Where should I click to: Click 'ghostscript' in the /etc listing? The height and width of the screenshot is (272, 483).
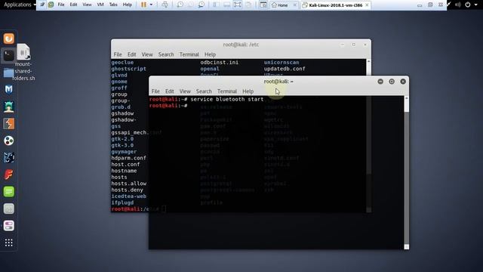coord(129,69)
